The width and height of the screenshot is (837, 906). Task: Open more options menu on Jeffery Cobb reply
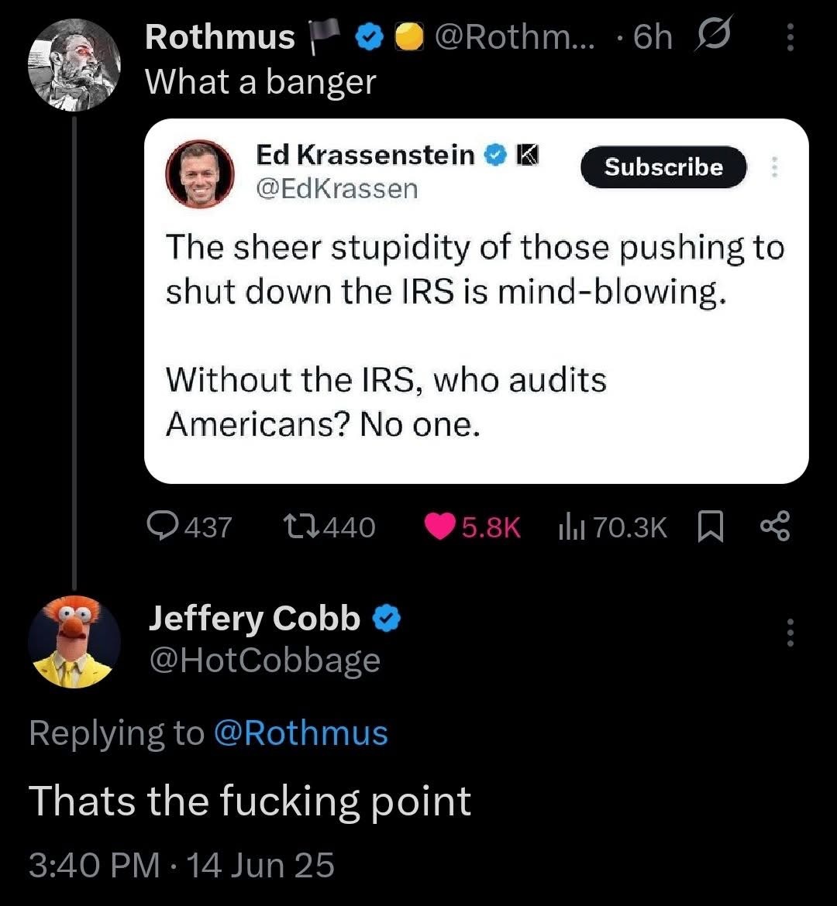coord(790,633)
